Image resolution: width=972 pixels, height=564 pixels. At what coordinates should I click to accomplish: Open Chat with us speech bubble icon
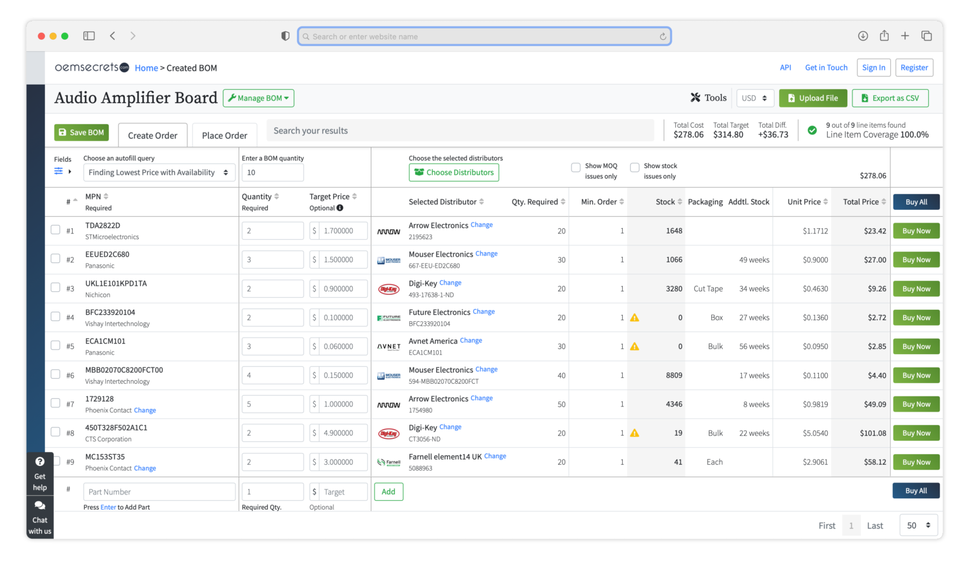[x=39, y=506]
